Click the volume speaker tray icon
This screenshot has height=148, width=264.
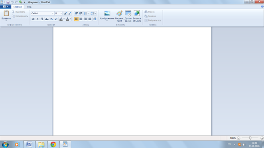[x=244, y=144]
